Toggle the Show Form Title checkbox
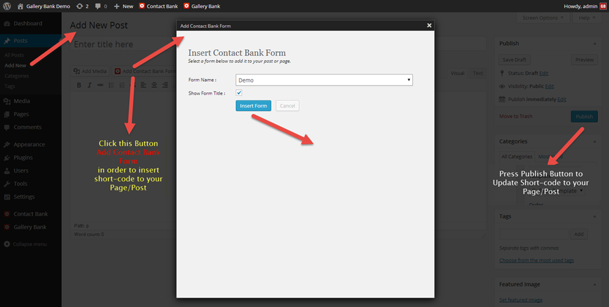Viewport: 609px width, 307px height. pos(239,93)
